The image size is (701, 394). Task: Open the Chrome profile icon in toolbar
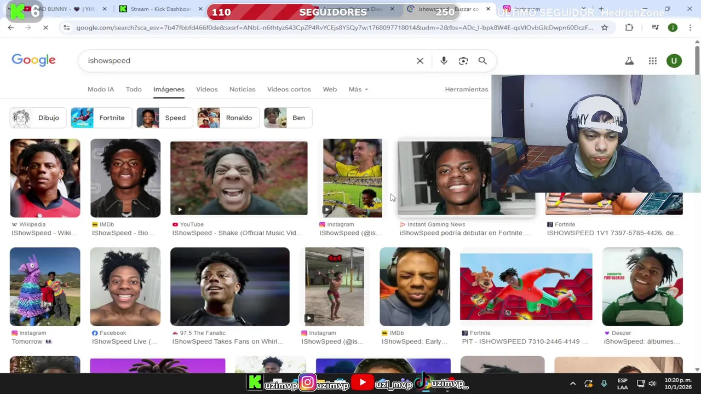tap(673, 27)
